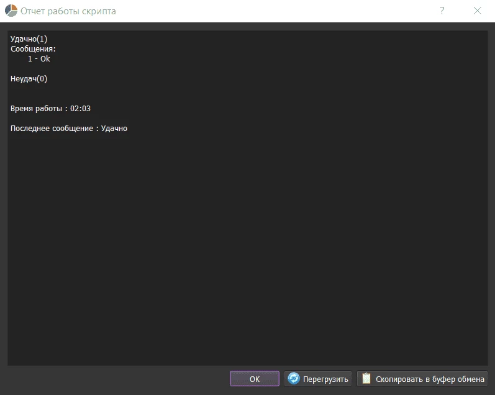495x395 pixels.
Task: Click the window title Отчет работы скрипта
Action: 68,11
